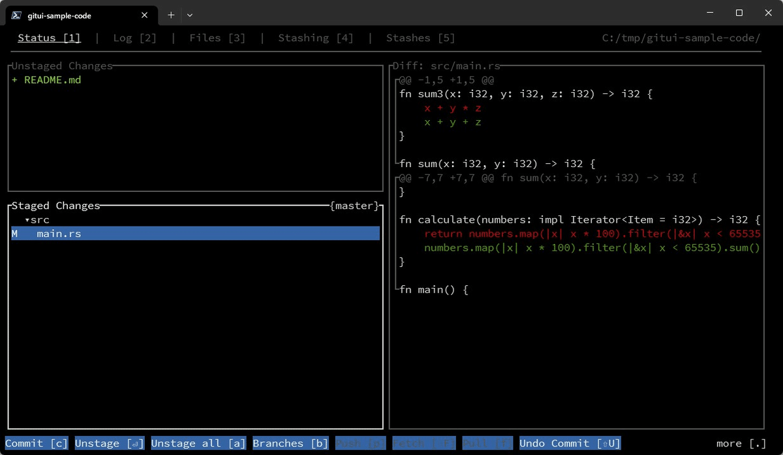Click the Staged Changes panel title
Viewport: 783px width, 455px height.
click(x=55, y=206)
